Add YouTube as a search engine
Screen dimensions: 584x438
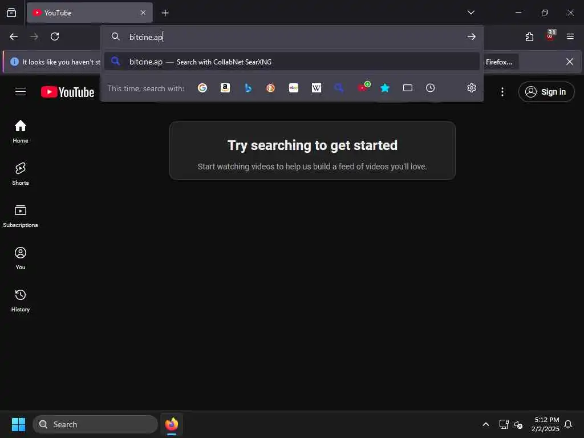pyautogui.click(x=363, y=87)
